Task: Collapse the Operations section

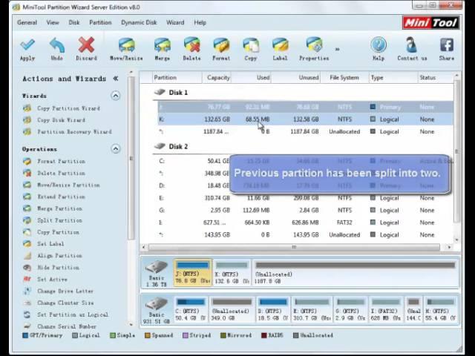Action: pos(116,148)
